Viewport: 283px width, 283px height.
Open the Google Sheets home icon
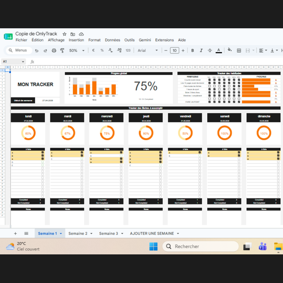(8, 37)
